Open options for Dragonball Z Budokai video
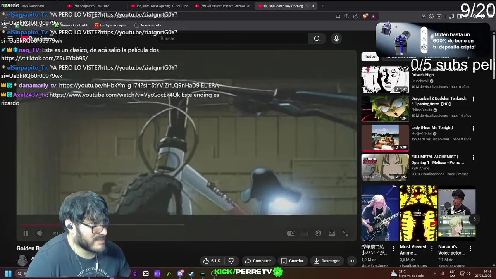 473,99
